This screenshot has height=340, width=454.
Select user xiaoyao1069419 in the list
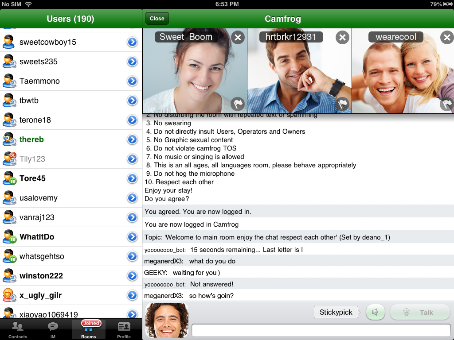(71, 312)
